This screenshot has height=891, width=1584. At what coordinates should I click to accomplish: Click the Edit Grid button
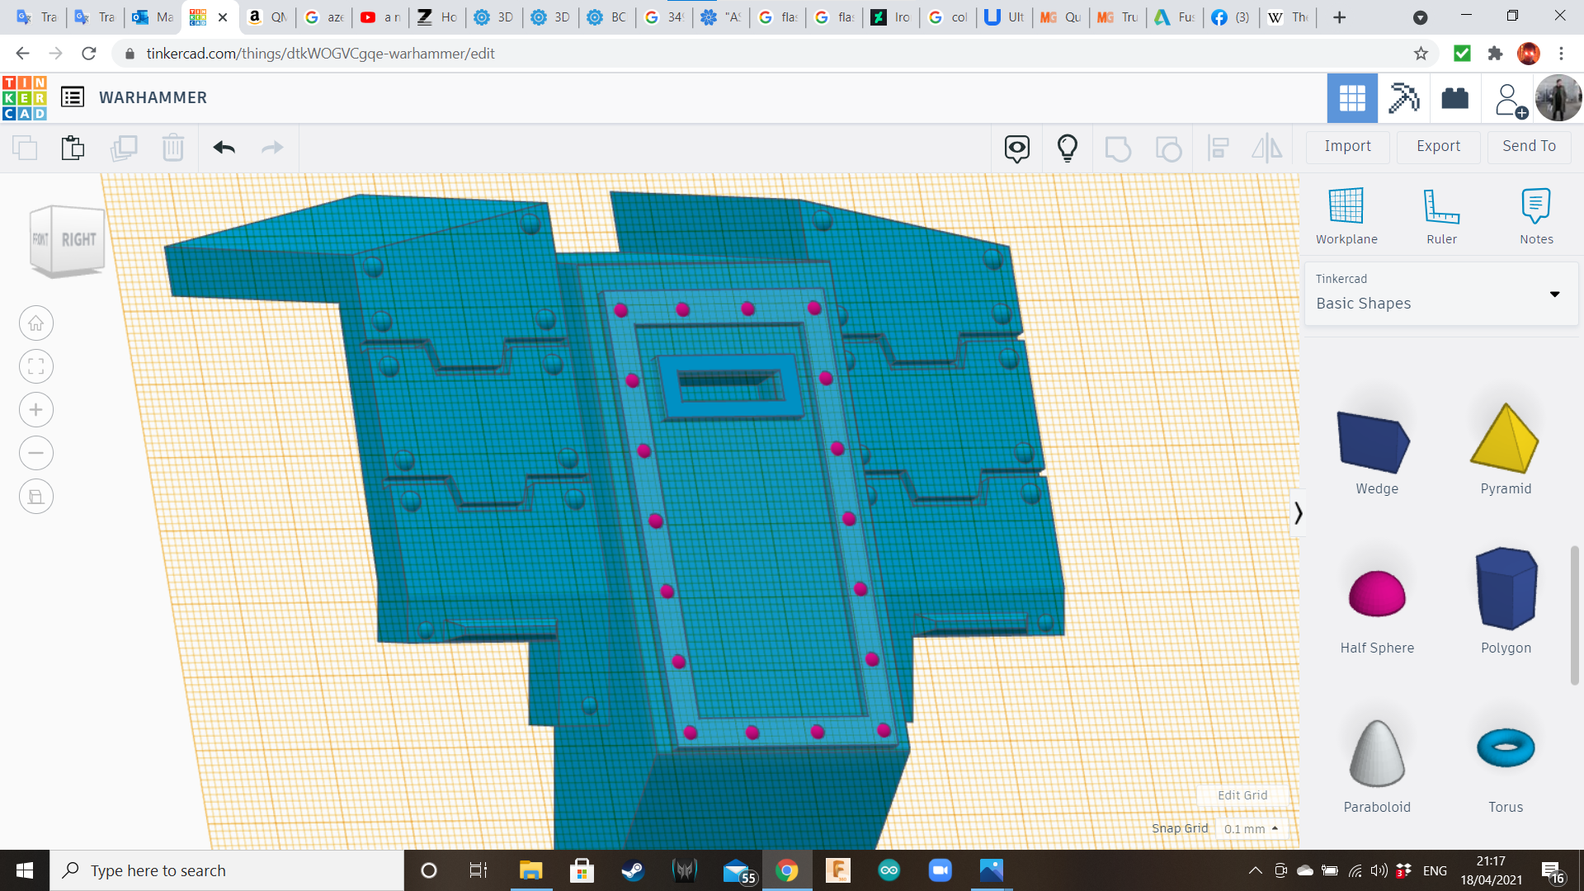[1242, 795]
